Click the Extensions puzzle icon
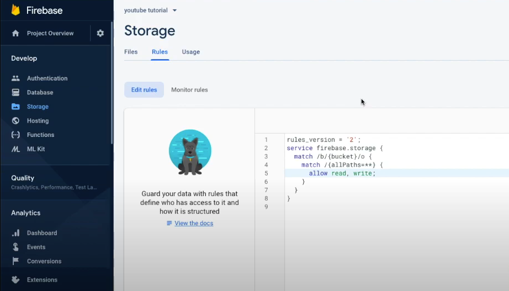 point(15,279)
